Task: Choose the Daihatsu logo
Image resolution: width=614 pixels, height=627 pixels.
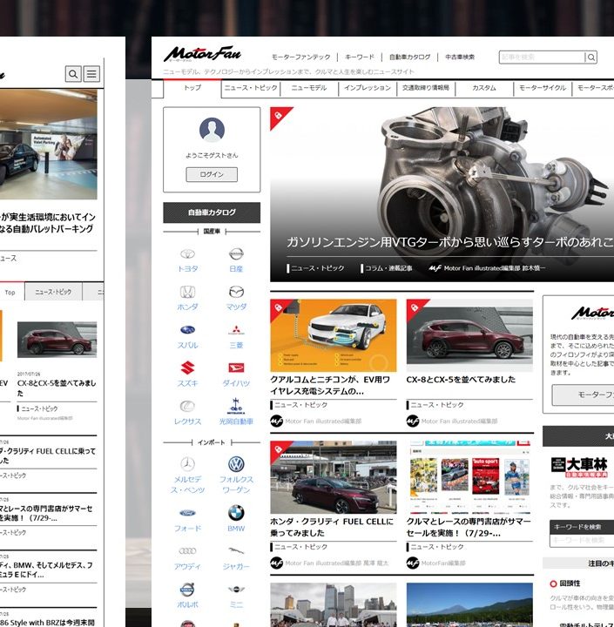Action: point(236,367)
